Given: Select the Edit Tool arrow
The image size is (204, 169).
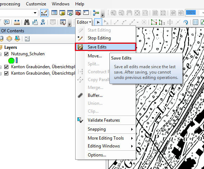Looking at the screenshot, I should [98, 22].
